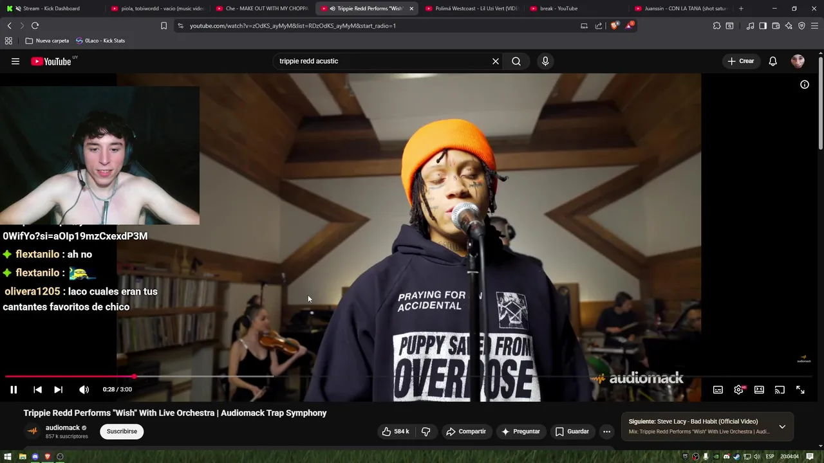
Task: Open Discord from the taskbar
Action: tap(35, 457)
